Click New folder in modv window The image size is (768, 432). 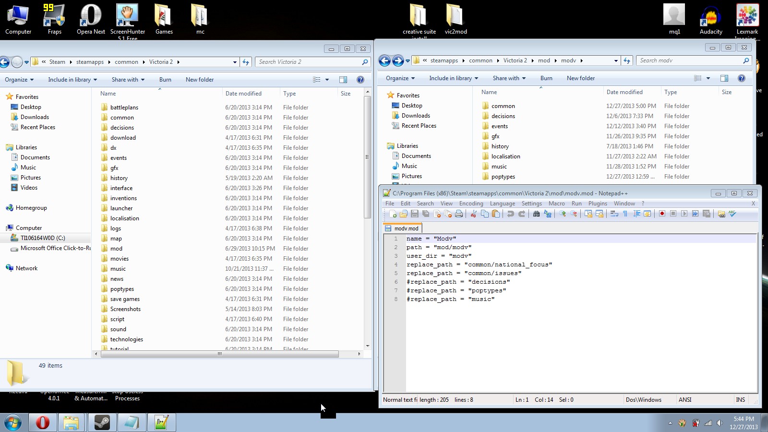pos(581,78)
